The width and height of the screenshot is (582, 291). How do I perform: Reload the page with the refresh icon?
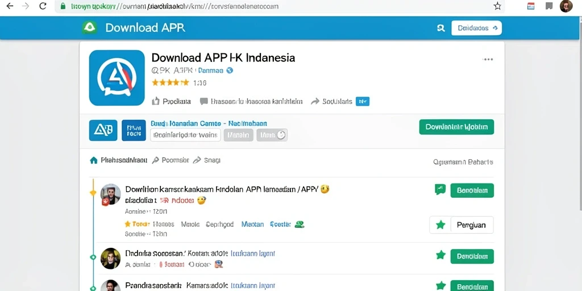tap(43, 6)
